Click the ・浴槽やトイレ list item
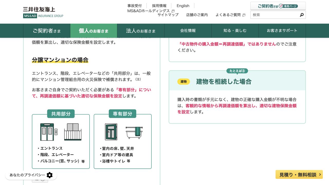The width and height of the screenshot is (329, 185). (112, 161)
